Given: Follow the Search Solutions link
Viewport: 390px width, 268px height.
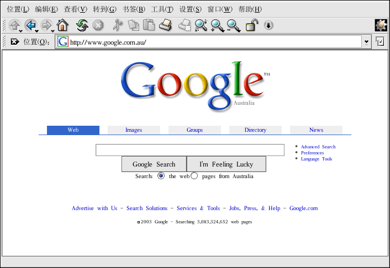Looking at the screenshot, I should (x=147, y=208).
